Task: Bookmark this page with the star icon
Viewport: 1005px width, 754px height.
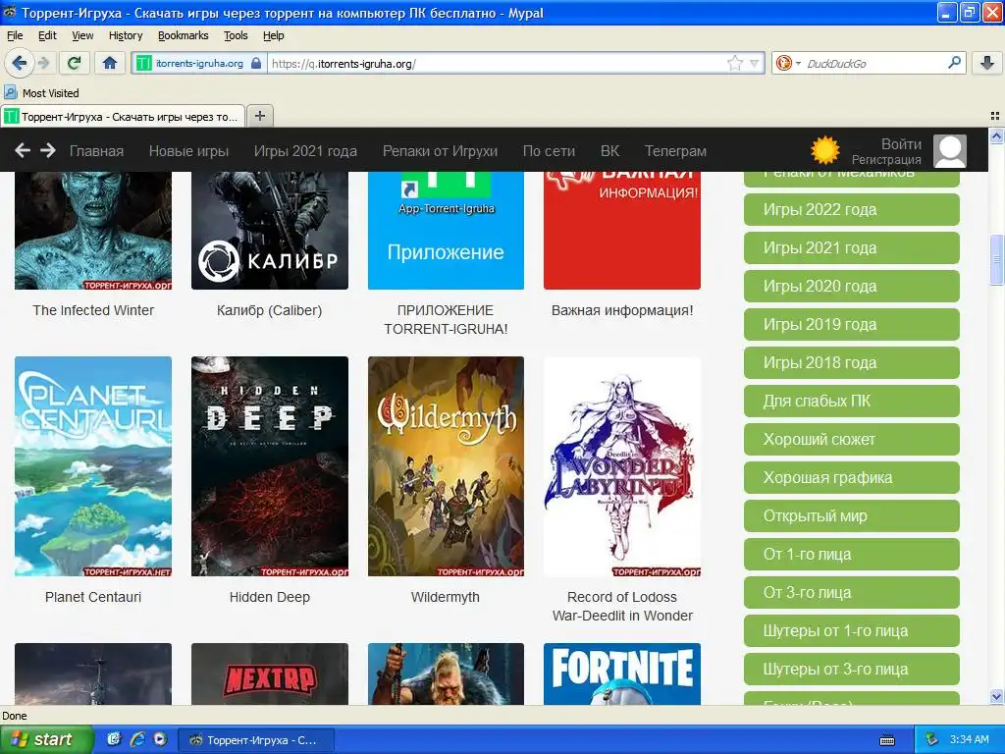Action: point(734,63)
